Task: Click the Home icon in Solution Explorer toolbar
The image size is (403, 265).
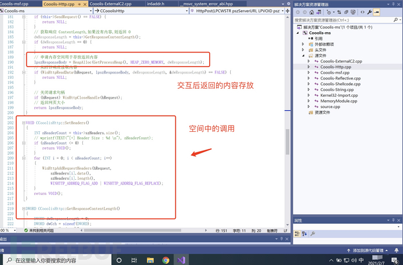Action: click(311, 12)
